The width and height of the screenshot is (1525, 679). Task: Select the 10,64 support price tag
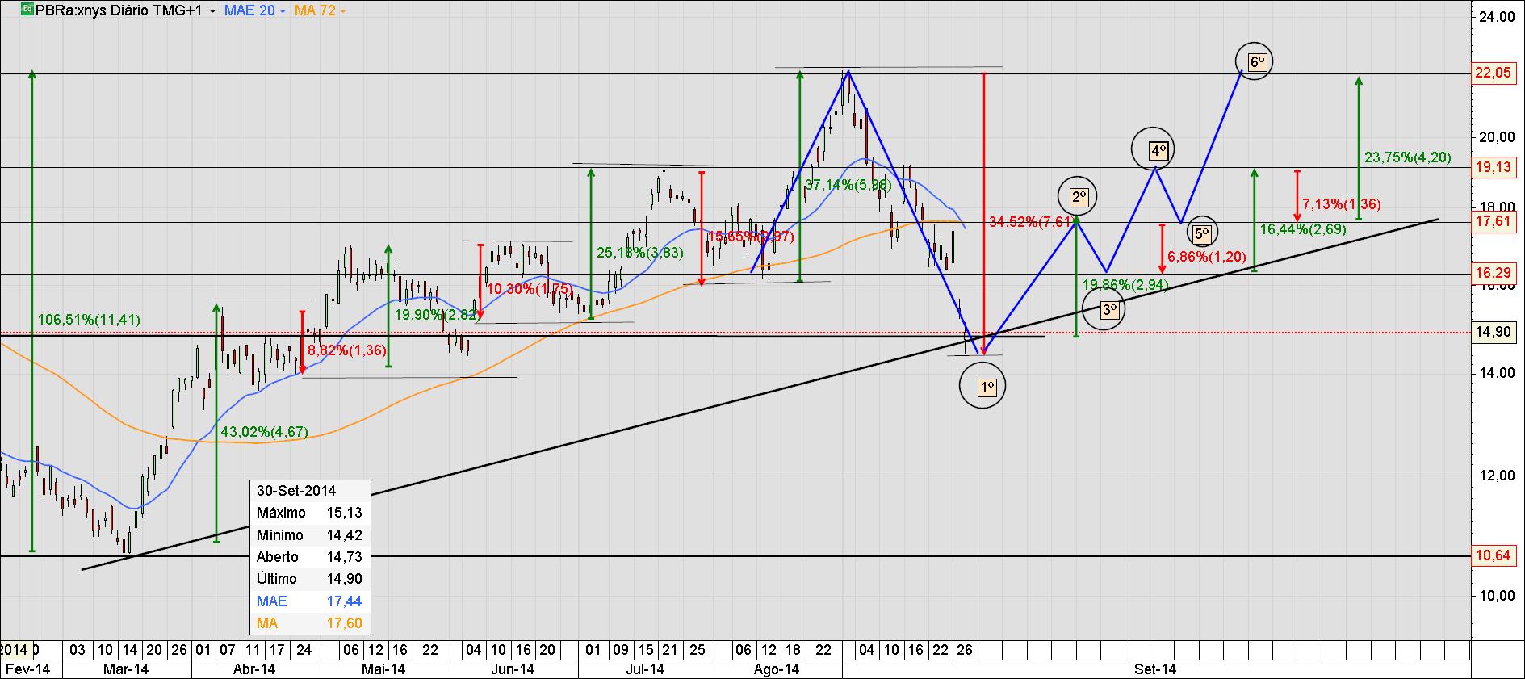(1493, 555)
